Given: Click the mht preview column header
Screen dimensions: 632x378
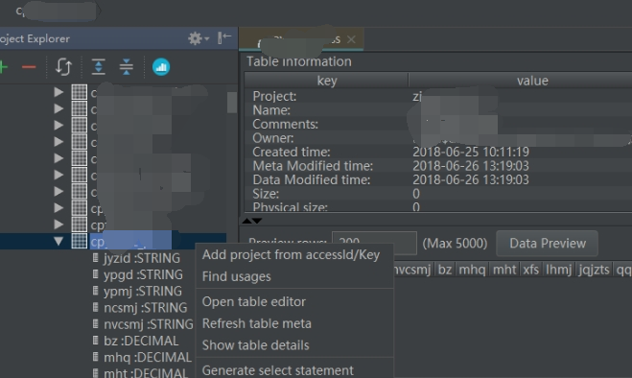Looking at the screenshot, I should coord(504,269).
